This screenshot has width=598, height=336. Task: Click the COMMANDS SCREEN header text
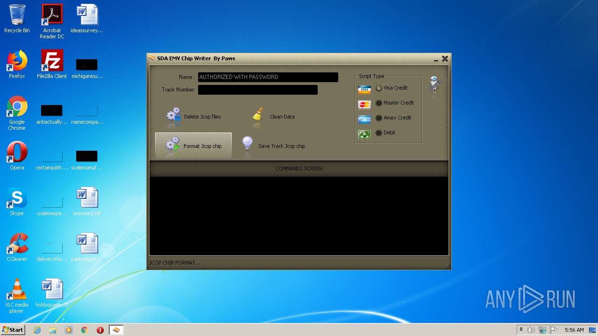click(299, 168)
